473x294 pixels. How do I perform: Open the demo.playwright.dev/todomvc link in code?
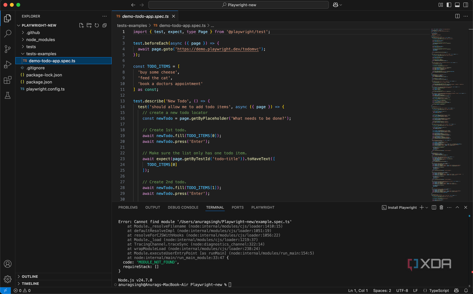pyautogui.click(x=218, y=49)
